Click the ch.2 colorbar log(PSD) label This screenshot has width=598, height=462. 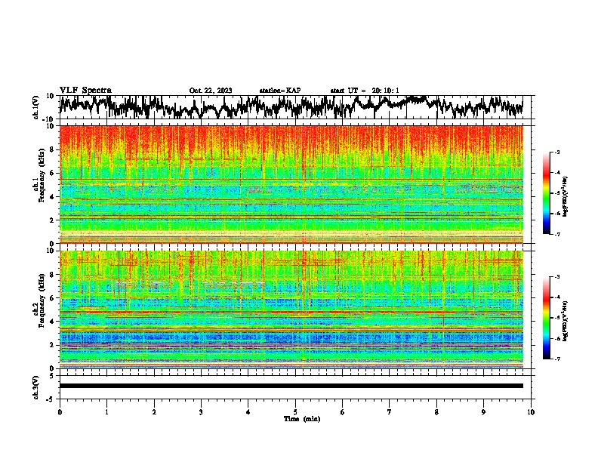tap(566, 321)
